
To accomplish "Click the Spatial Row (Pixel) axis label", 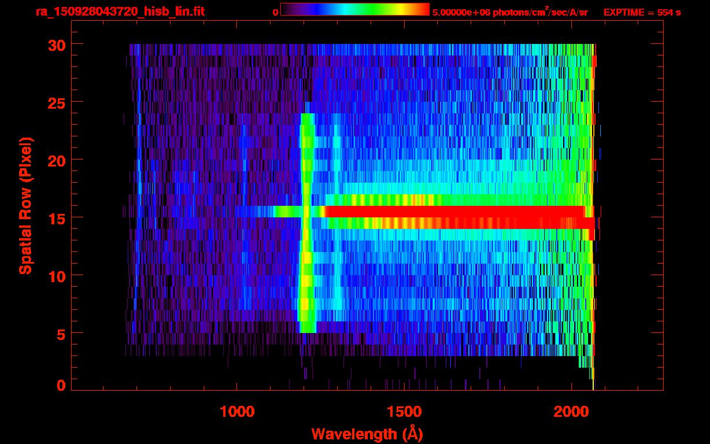I will (25, 205).
